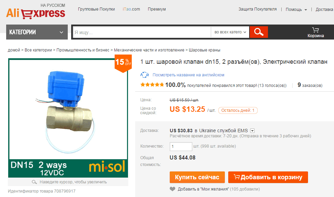
Task: Click the AliExpress logo
Action: 36,13
